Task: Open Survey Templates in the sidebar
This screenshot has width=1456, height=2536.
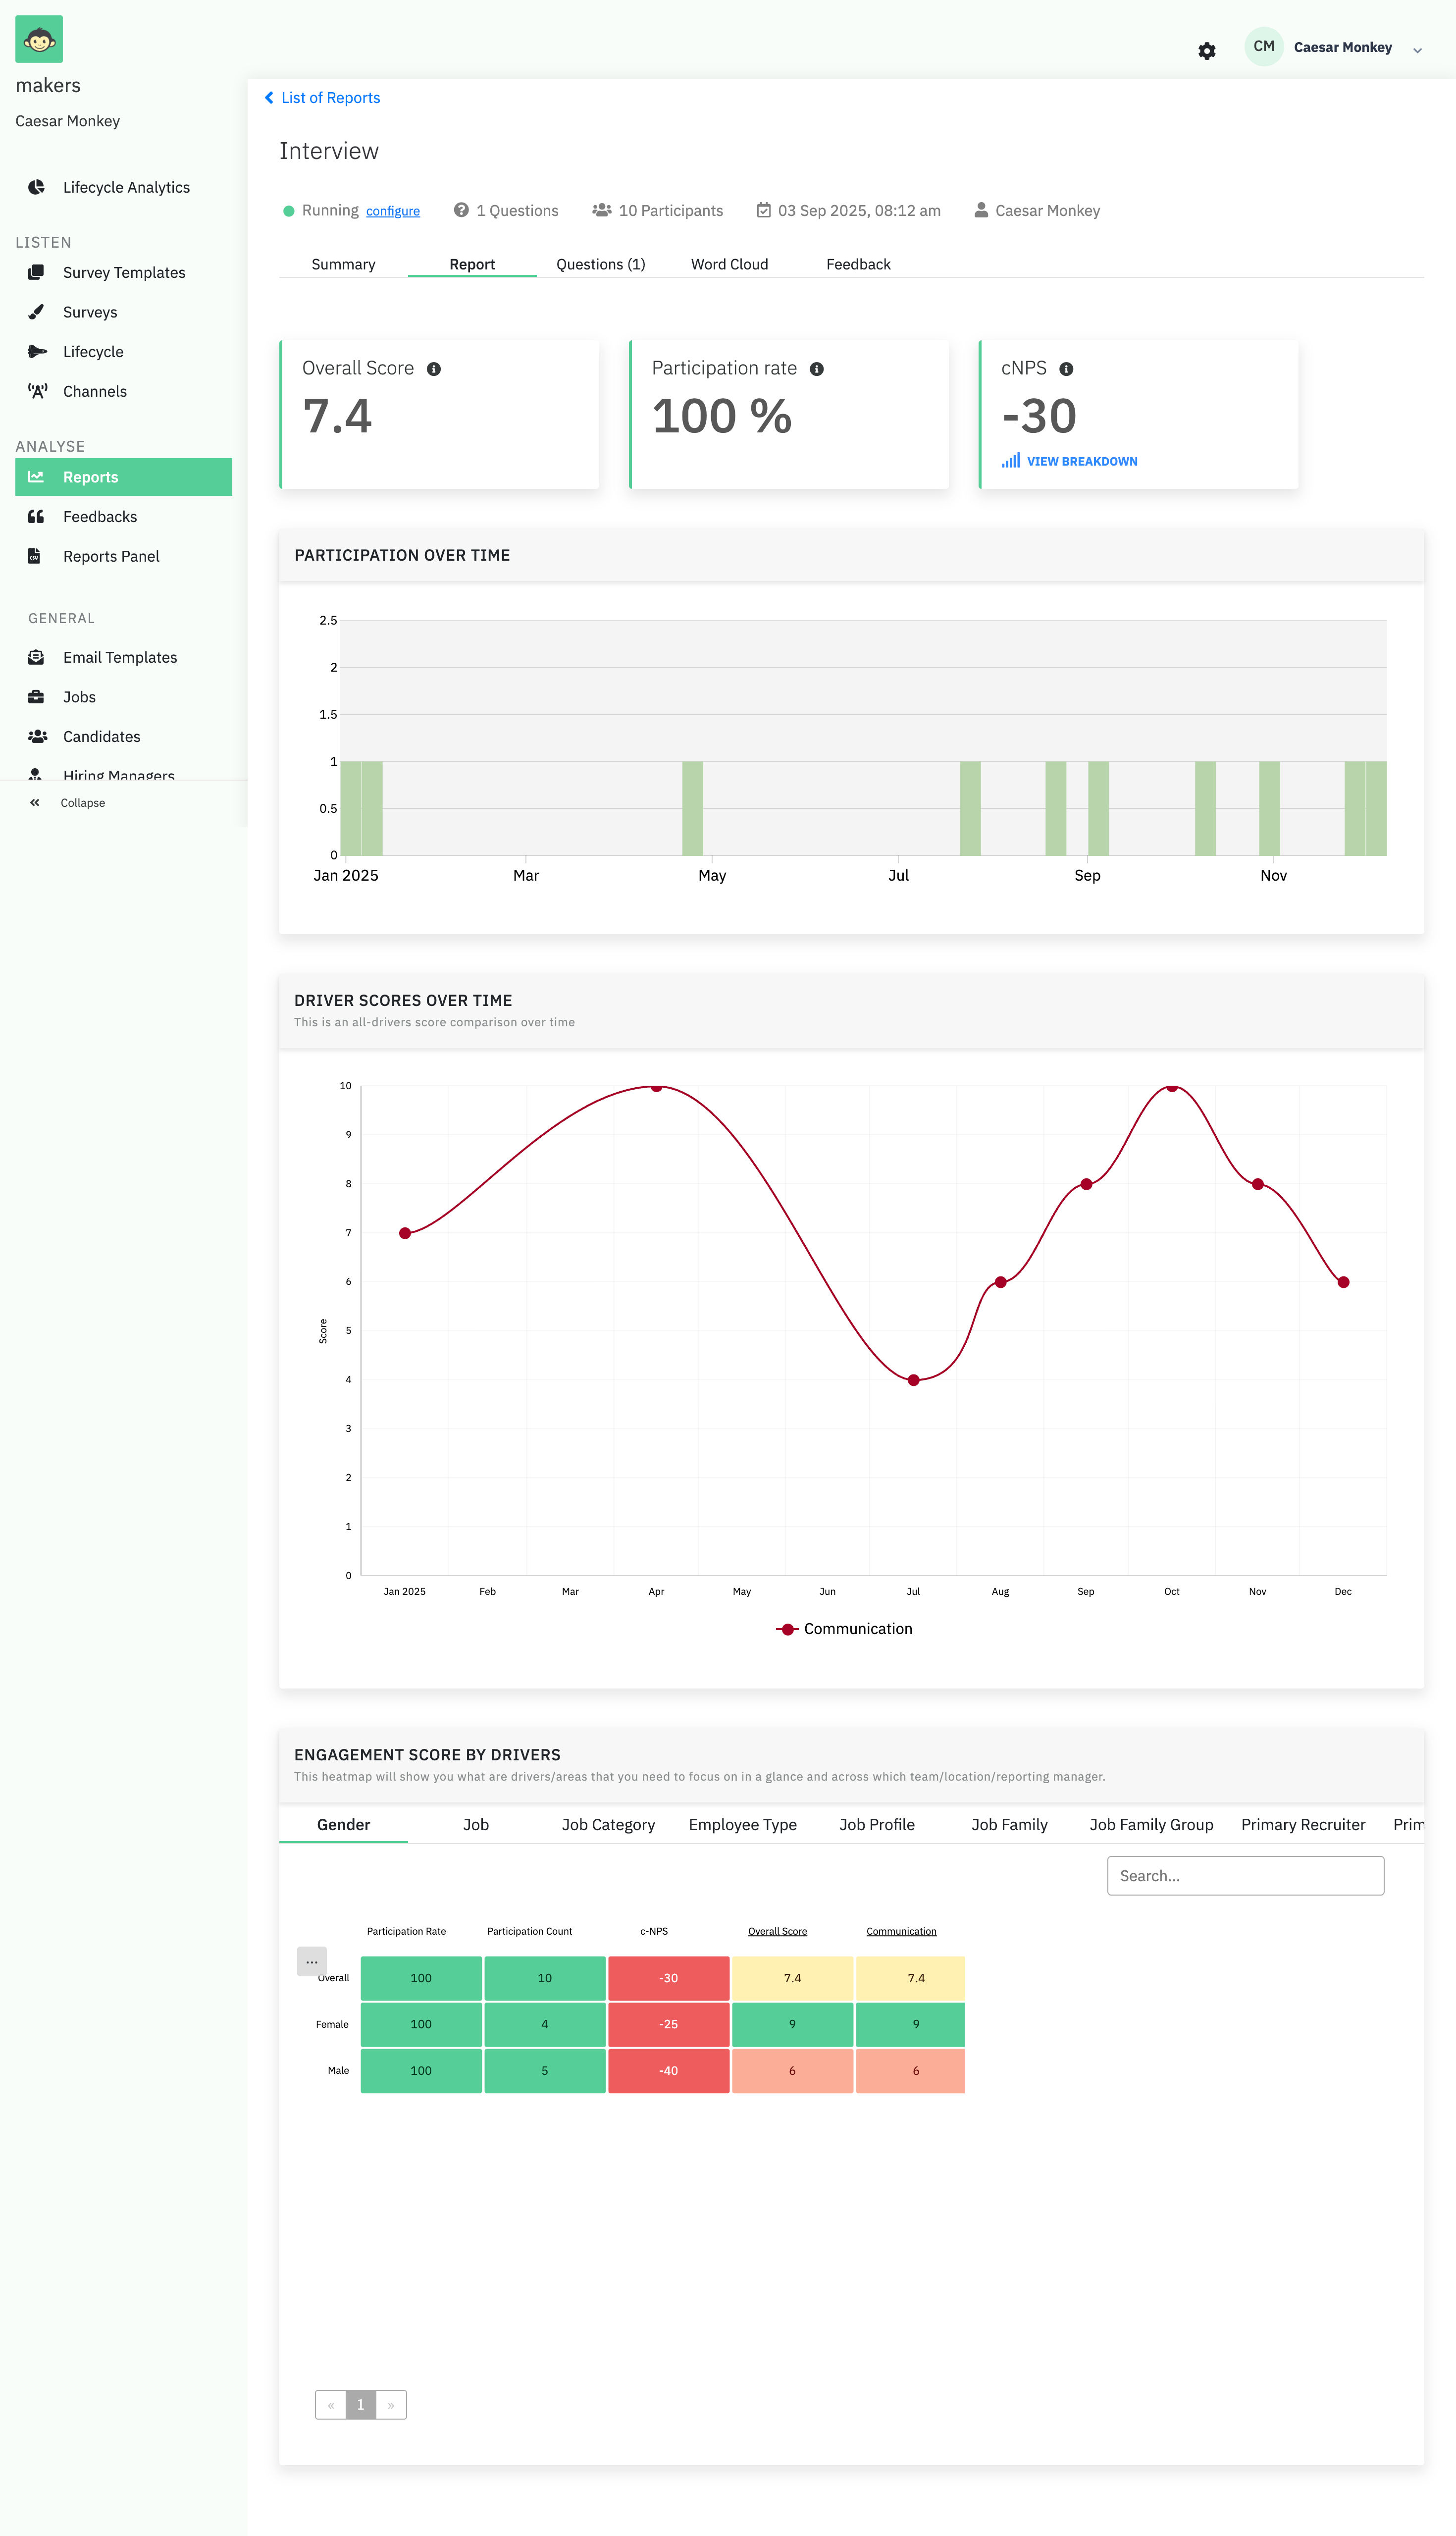Action: click(124, 272)
